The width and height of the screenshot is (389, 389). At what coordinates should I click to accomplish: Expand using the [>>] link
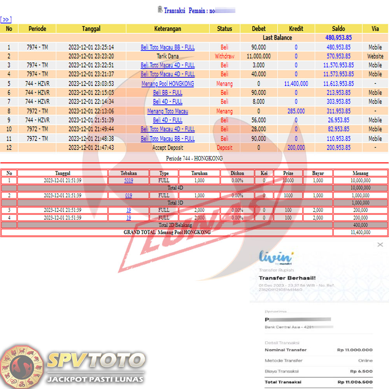(6, 19)
